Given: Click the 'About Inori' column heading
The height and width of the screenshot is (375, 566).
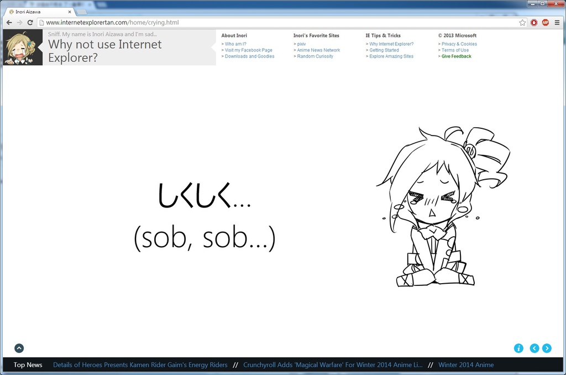Looking at the screenshot, I should pyautogui.click(x=234, y=35).
